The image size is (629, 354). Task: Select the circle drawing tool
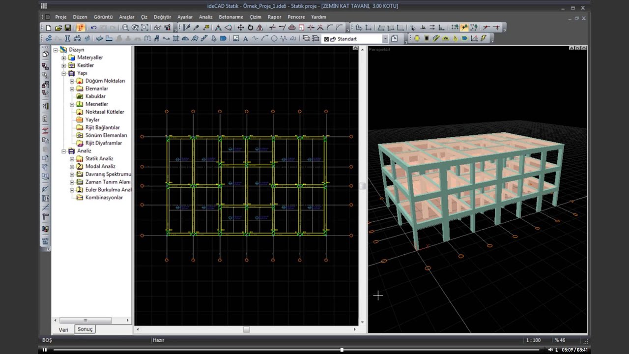[x=274, y=39]
